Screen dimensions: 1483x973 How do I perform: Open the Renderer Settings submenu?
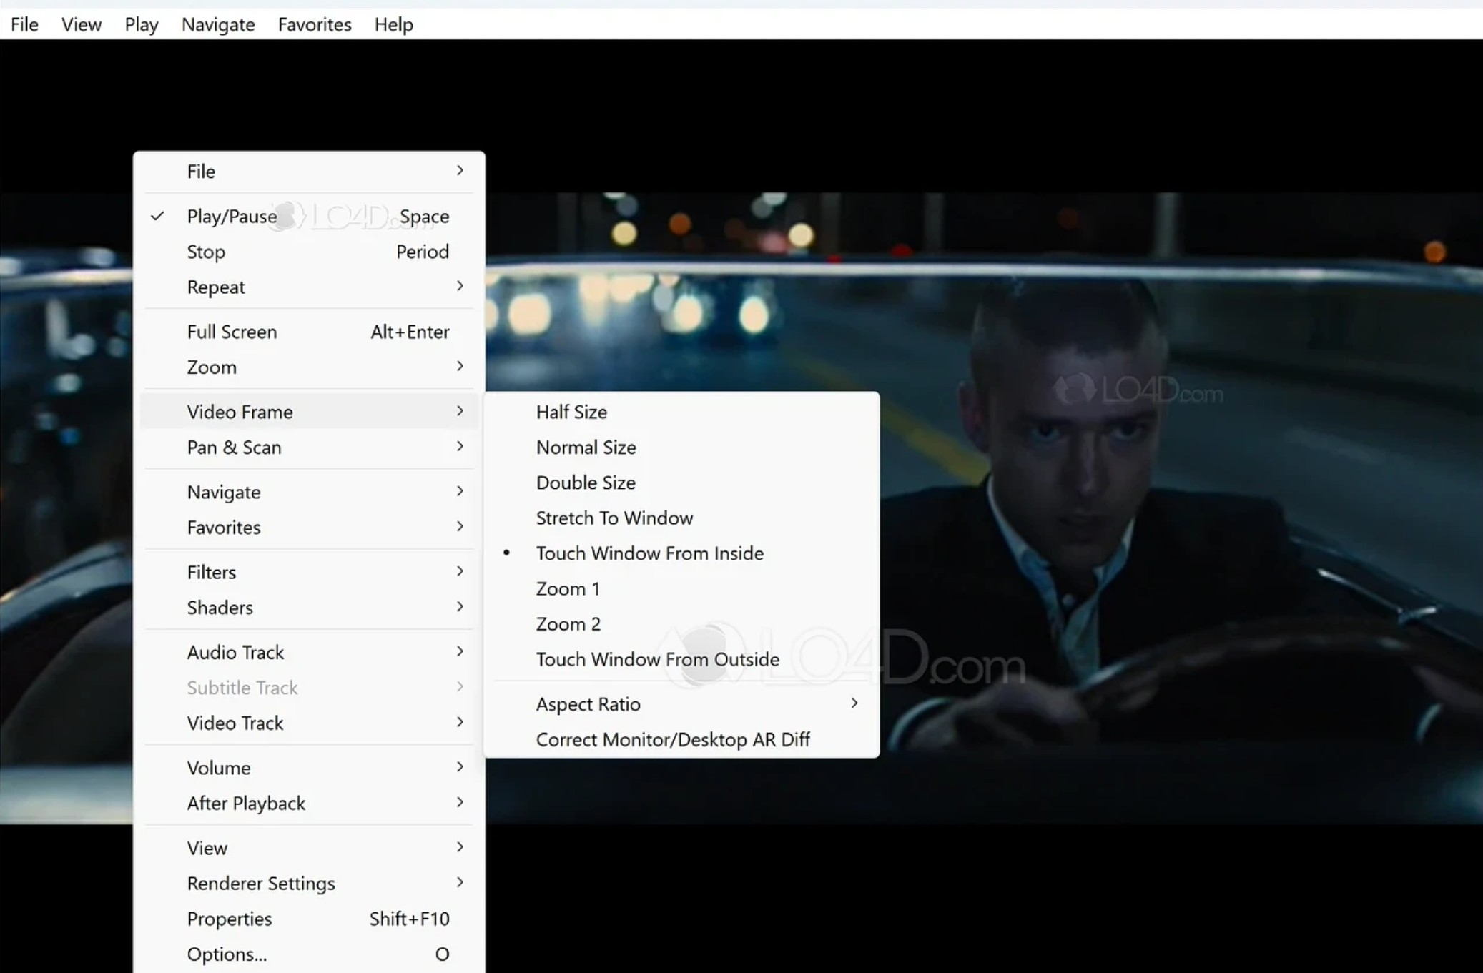click(x=309, y=883)
